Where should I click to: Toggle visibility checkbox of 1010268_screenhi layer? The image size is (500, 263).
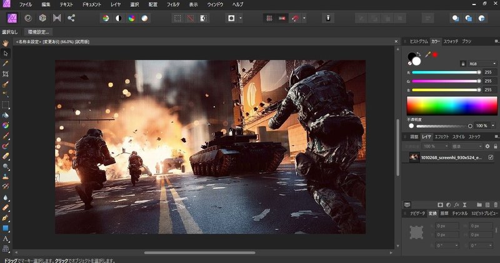[x=491, y=158]
